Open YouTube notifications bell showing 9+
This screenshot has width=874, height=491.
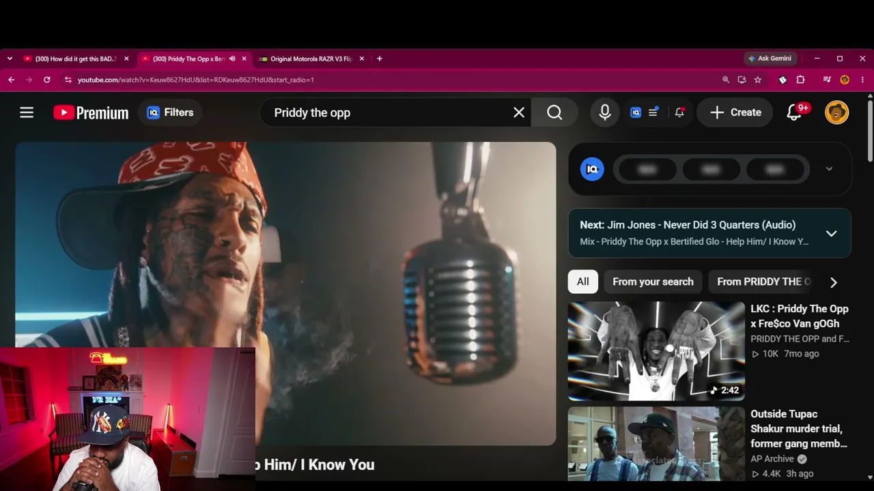[795, 113]
